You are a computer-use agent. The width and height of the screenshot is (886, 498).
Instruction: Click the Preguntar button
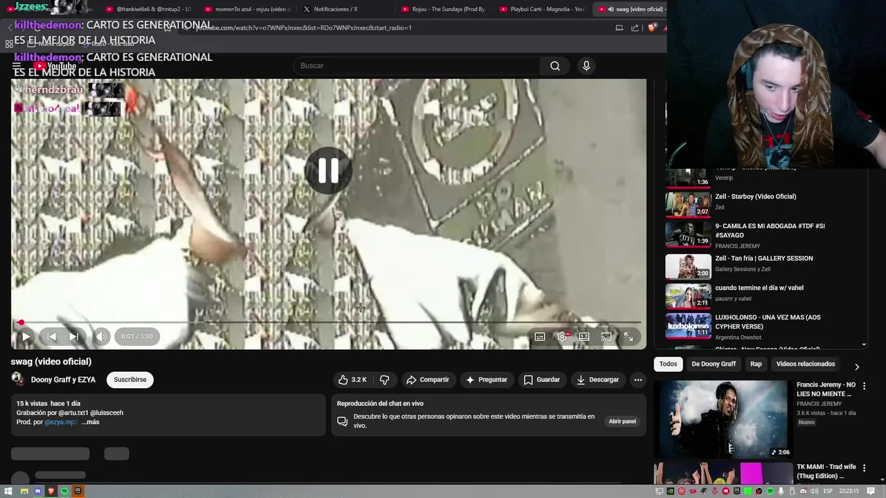pyautogui.click(x=487, y=380)
